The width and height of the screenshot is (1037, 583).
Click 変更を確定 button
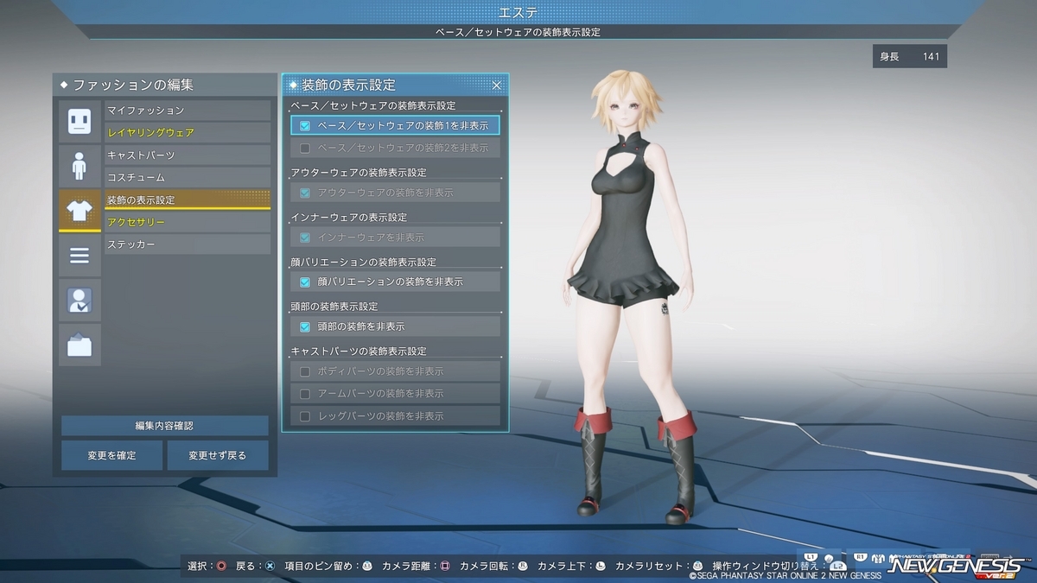tap(111, 455)
